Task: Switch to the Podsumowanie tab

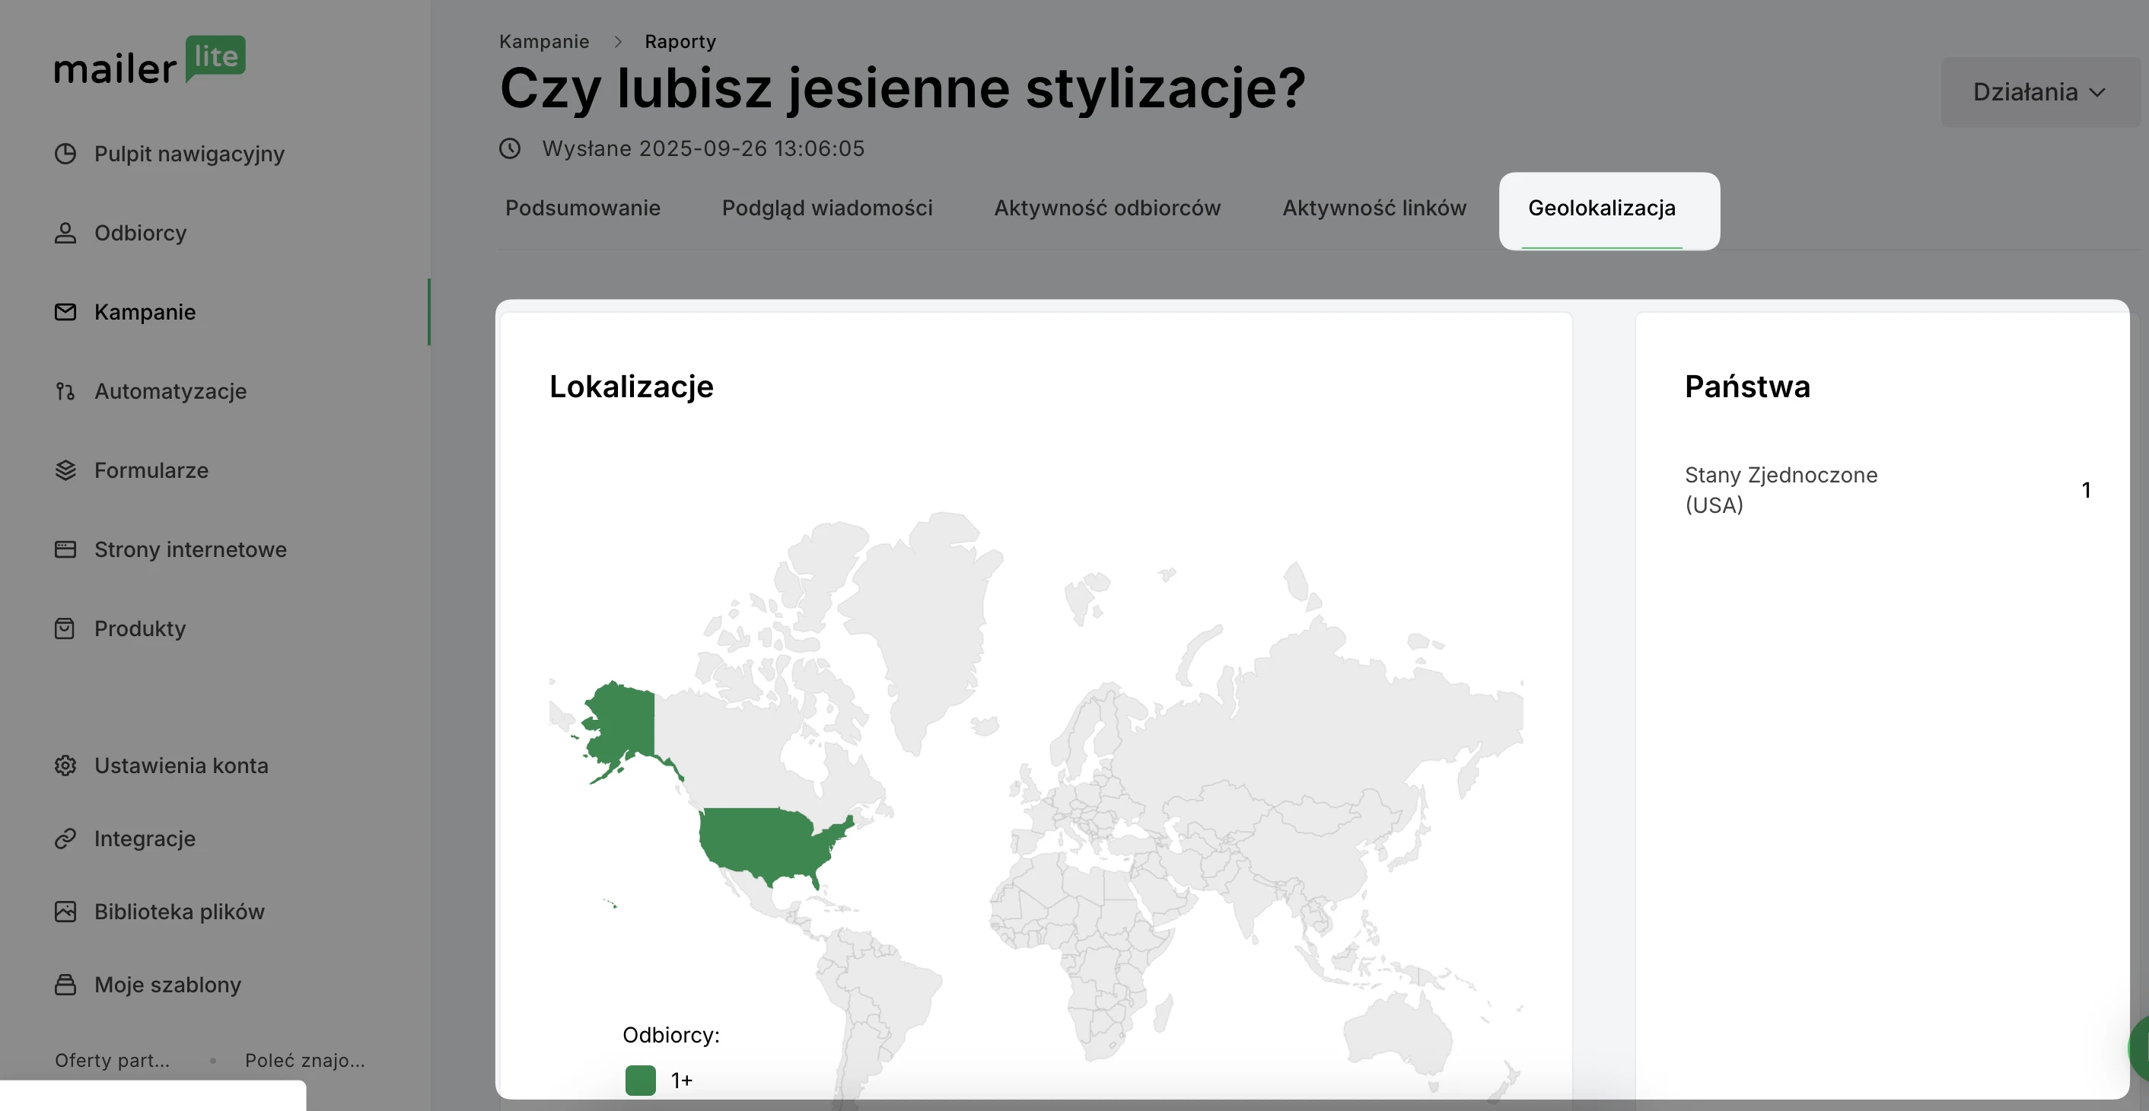Action: [582, 208]
